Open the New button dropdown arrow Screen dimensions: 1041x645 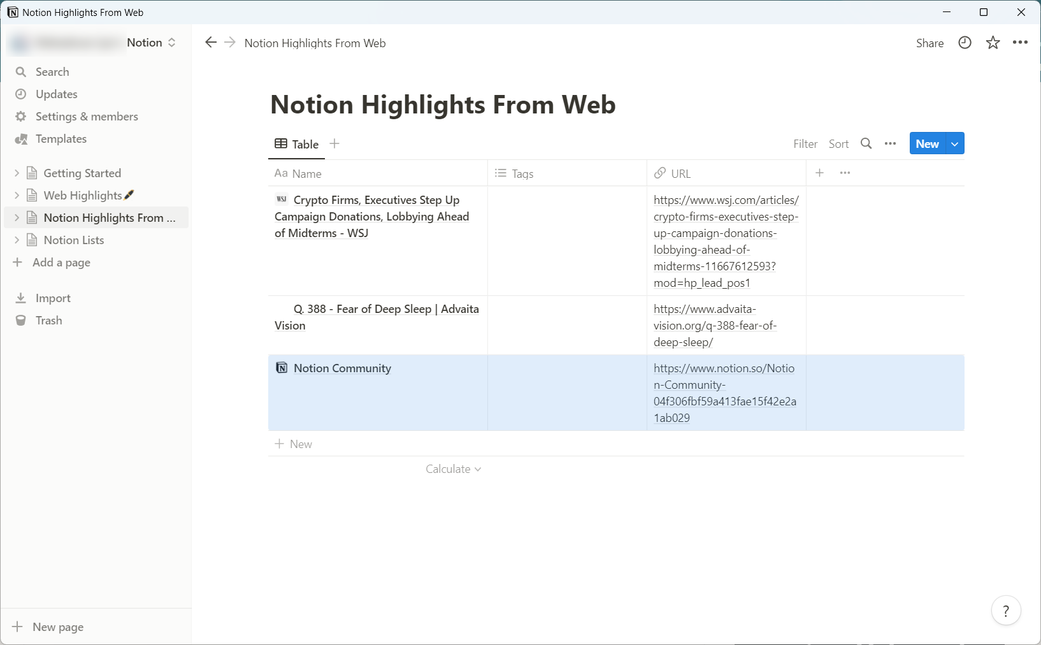point(955,144)
